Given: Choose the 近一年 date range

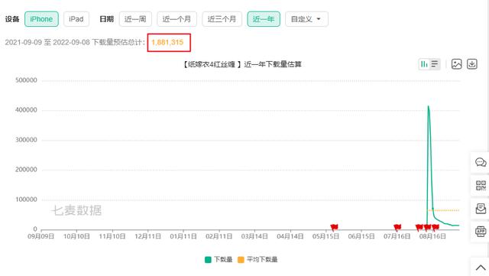Looking at the screenshot, I should click(x=264, y=19).
